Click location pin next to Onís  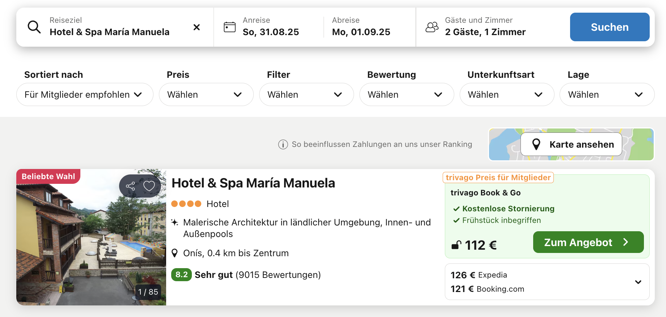click(x=174, y=253)
